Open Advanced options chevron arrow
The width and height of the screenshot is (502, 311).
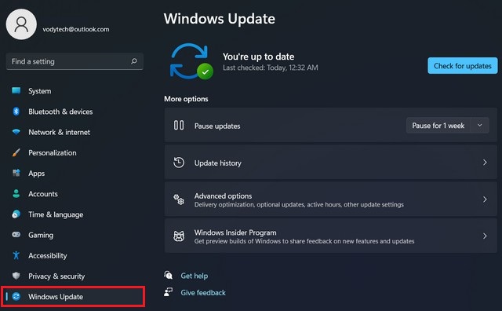[485, 199]
